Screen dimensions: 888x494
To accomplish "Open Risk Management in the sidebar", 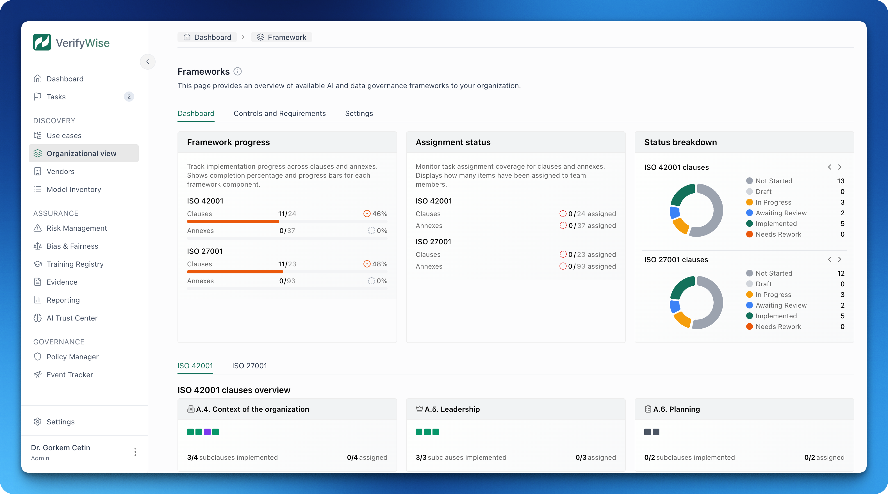I will (x=77, y=228).
